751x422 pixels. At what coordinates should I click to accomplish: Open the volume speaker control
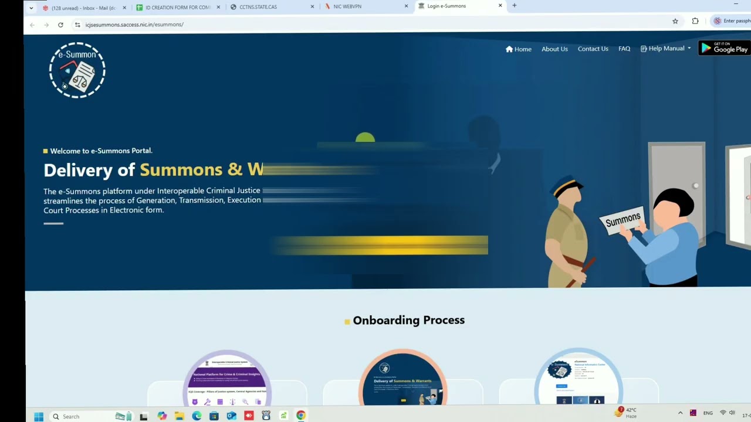(732, 413)
